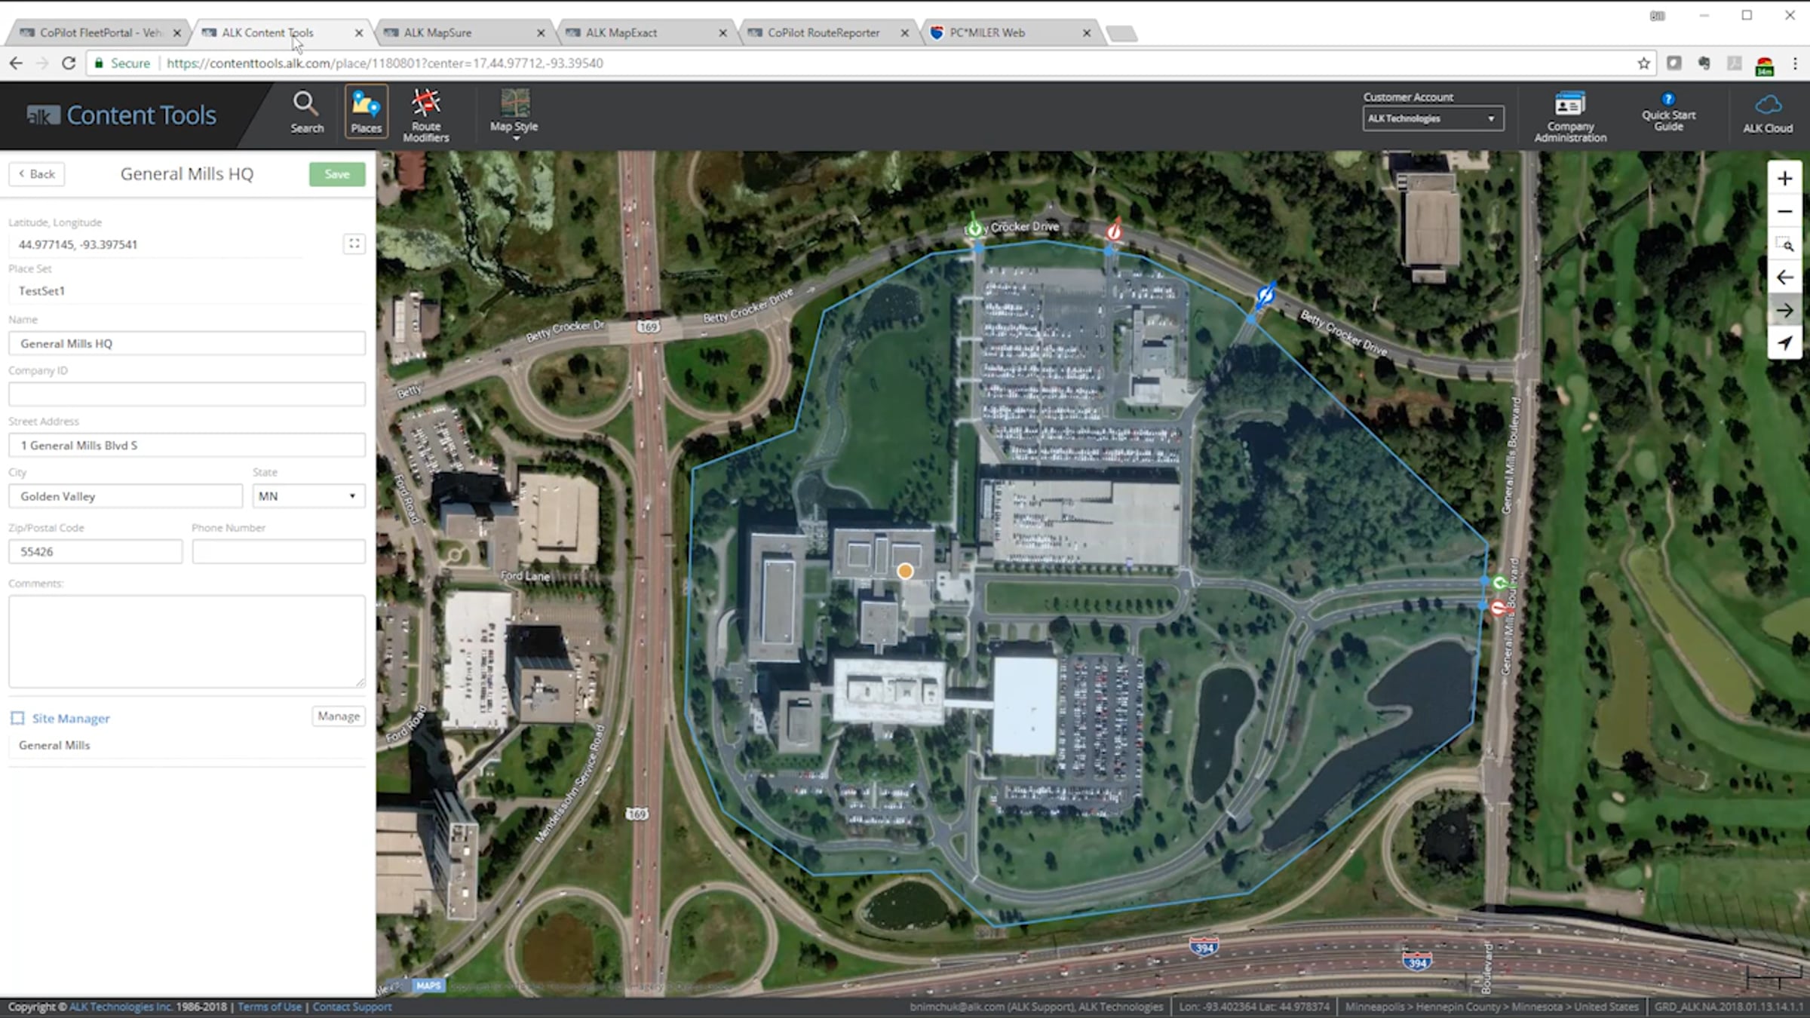Click green gate on General Mills Boulevard

(x=1500, y=582)
